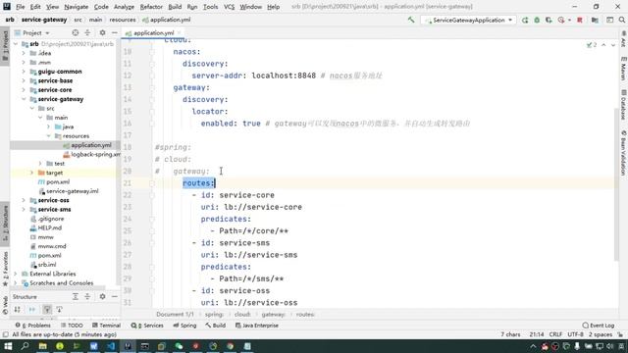Viewport: 628px width, 353px height.
Task: Click Expand All icon in Structure panel
Action: pos(75,296)
